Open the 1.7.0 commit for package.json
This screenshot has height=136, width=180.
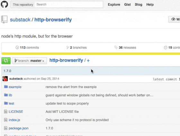49,128
